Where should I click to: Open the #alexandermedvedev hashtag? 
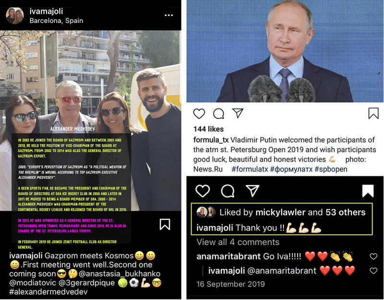click(48, 292)
